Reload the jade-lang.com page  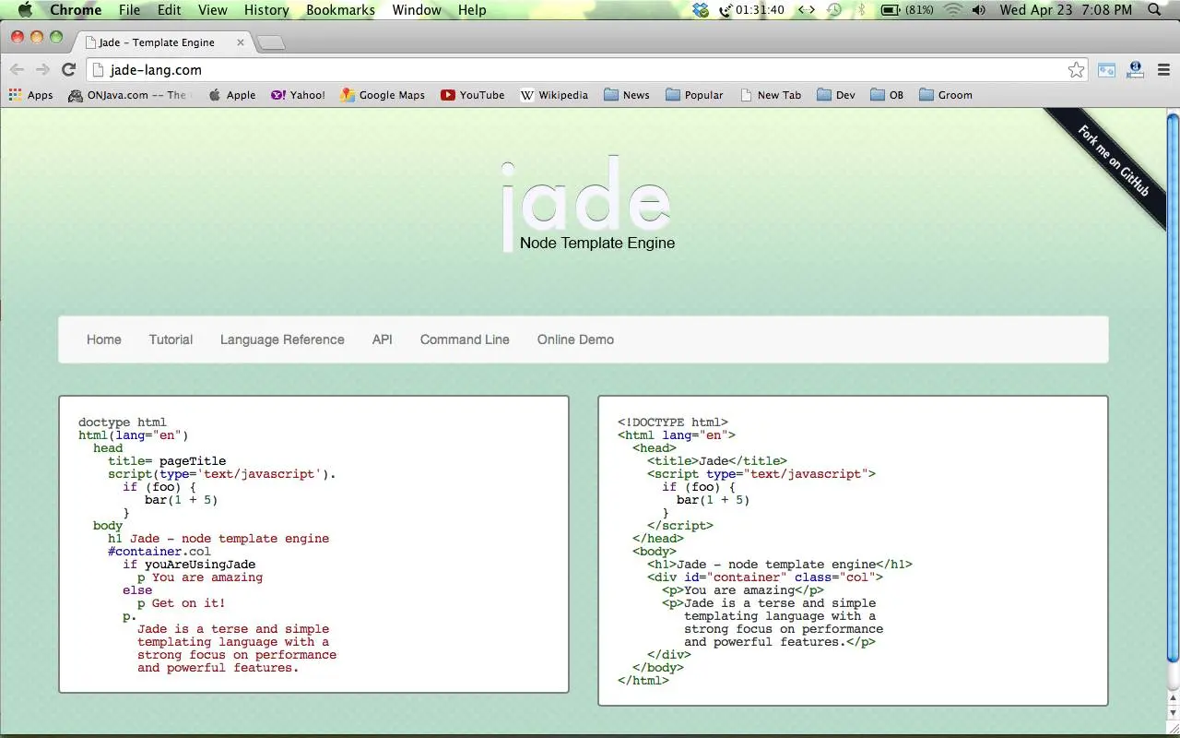68,69
